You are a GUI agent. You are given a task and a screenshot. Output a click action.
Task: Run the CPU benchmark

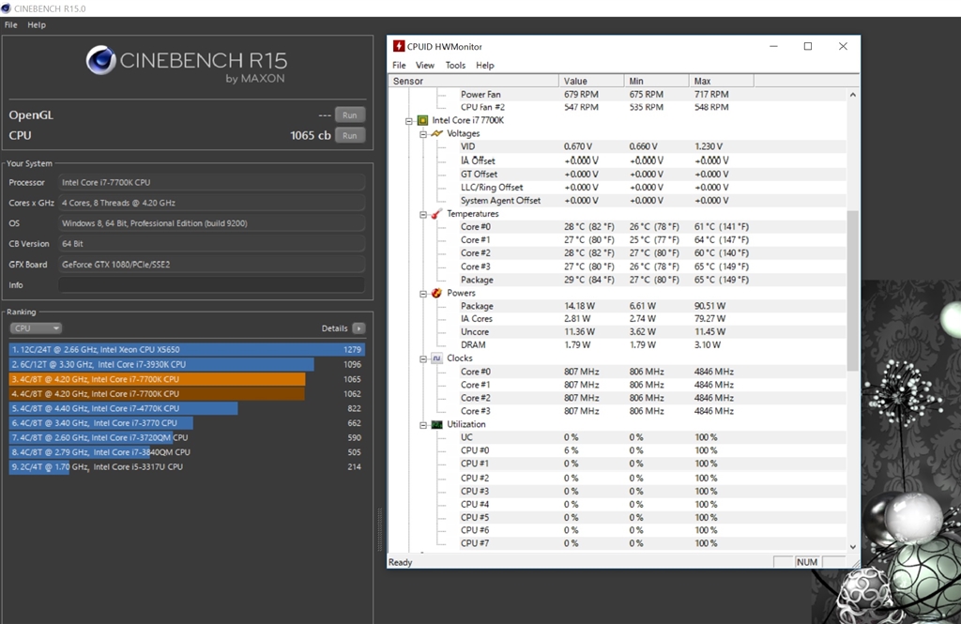[x=350, y=135]
